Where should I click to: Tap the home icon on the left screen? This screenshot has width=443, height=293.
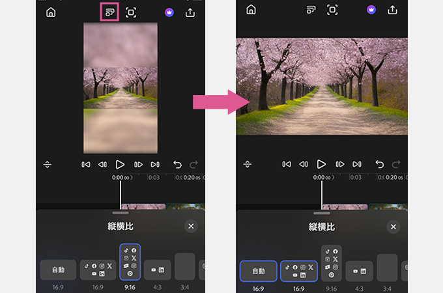(51, 12)
